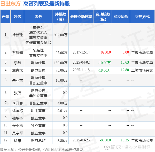The height and width of the screenshot is (152, 155).
Task: Click the holding value 4.00万
Action: click(62, 103)
